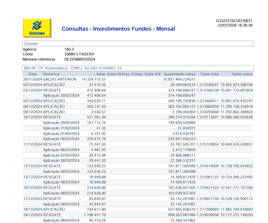
Task: Select the value 1.198.431,79
Action: pyautogui.click(x=95, y=215)
